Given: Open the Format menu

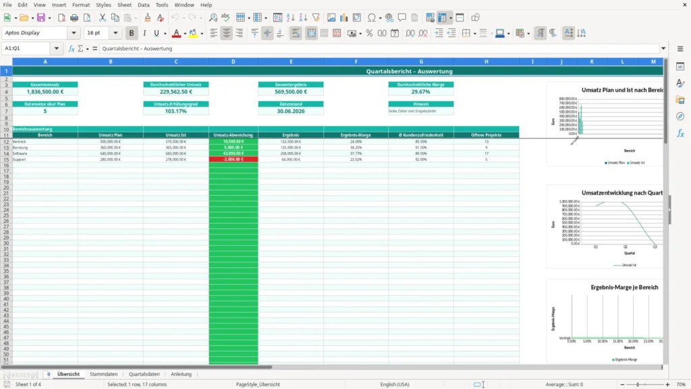Looking at the screenshot, I should point(81,5).
